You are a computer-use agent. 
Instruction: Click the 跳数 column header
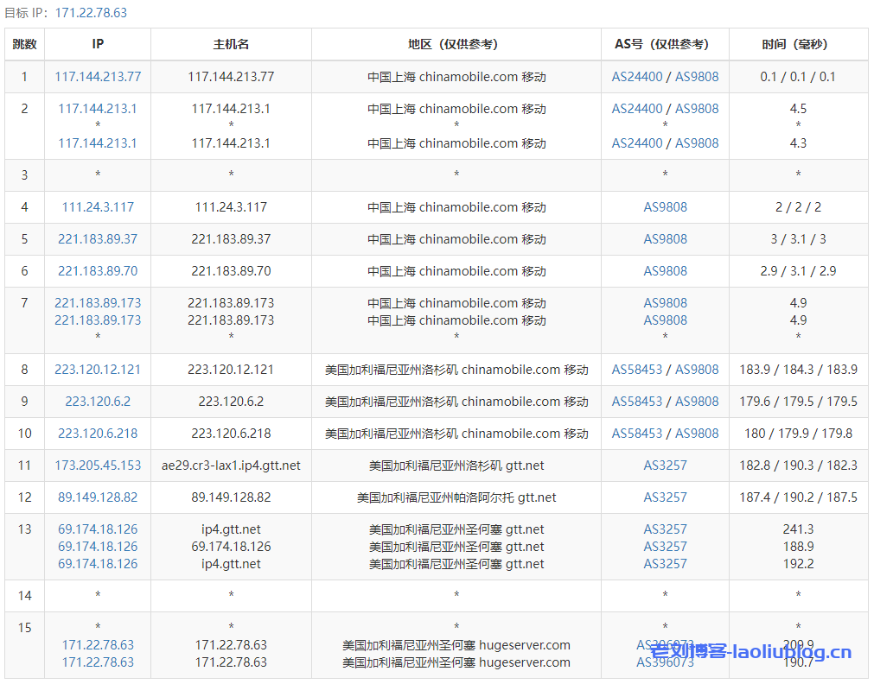click(24, 44)
